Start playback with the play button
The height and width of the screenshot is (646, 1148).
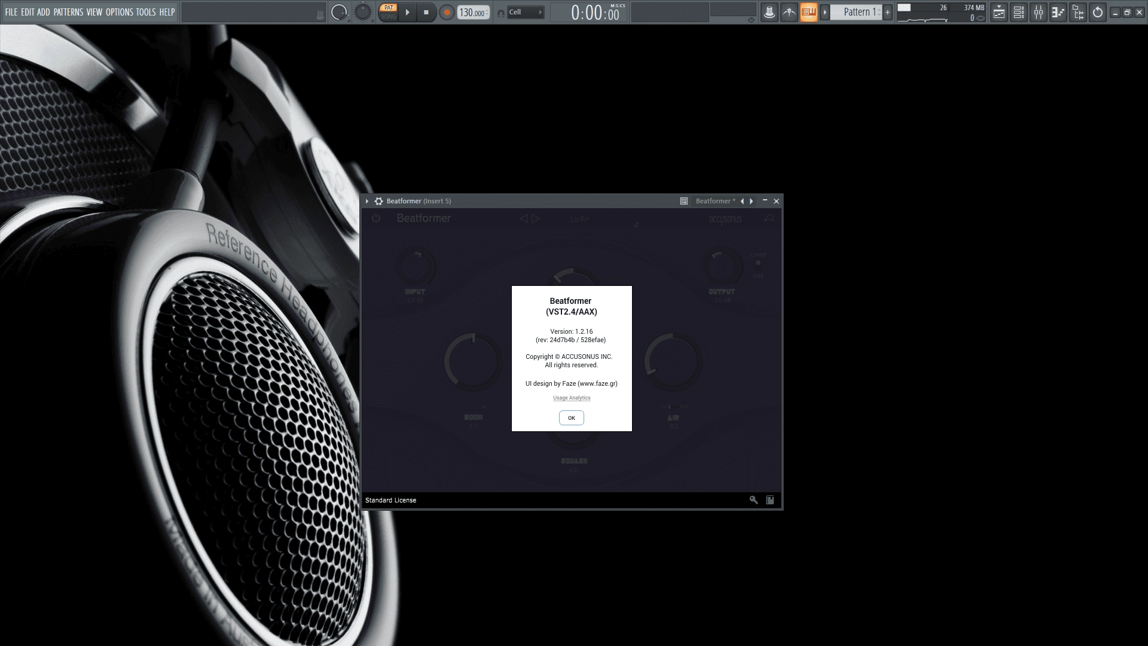pyautogui.click(x=407, y=12)
